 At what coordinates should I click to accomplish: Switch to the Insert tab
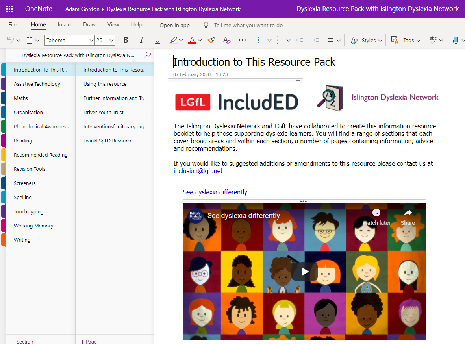pos(64,25)
